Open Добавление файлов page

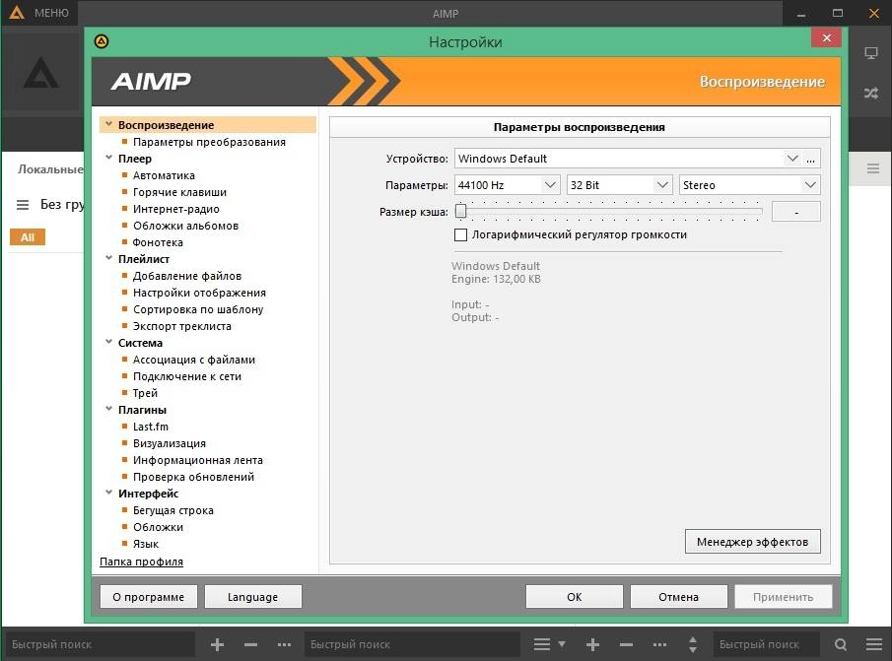[x=187, y=276]
